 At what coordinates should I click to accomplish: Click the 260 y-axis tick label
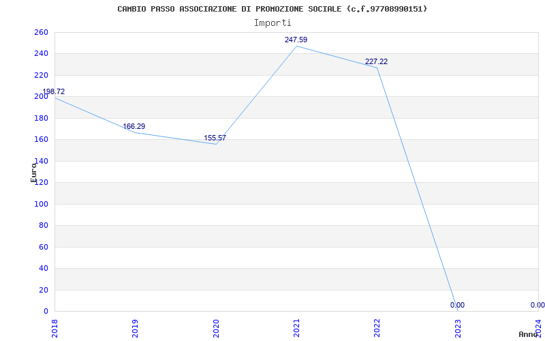click(41, 32)
